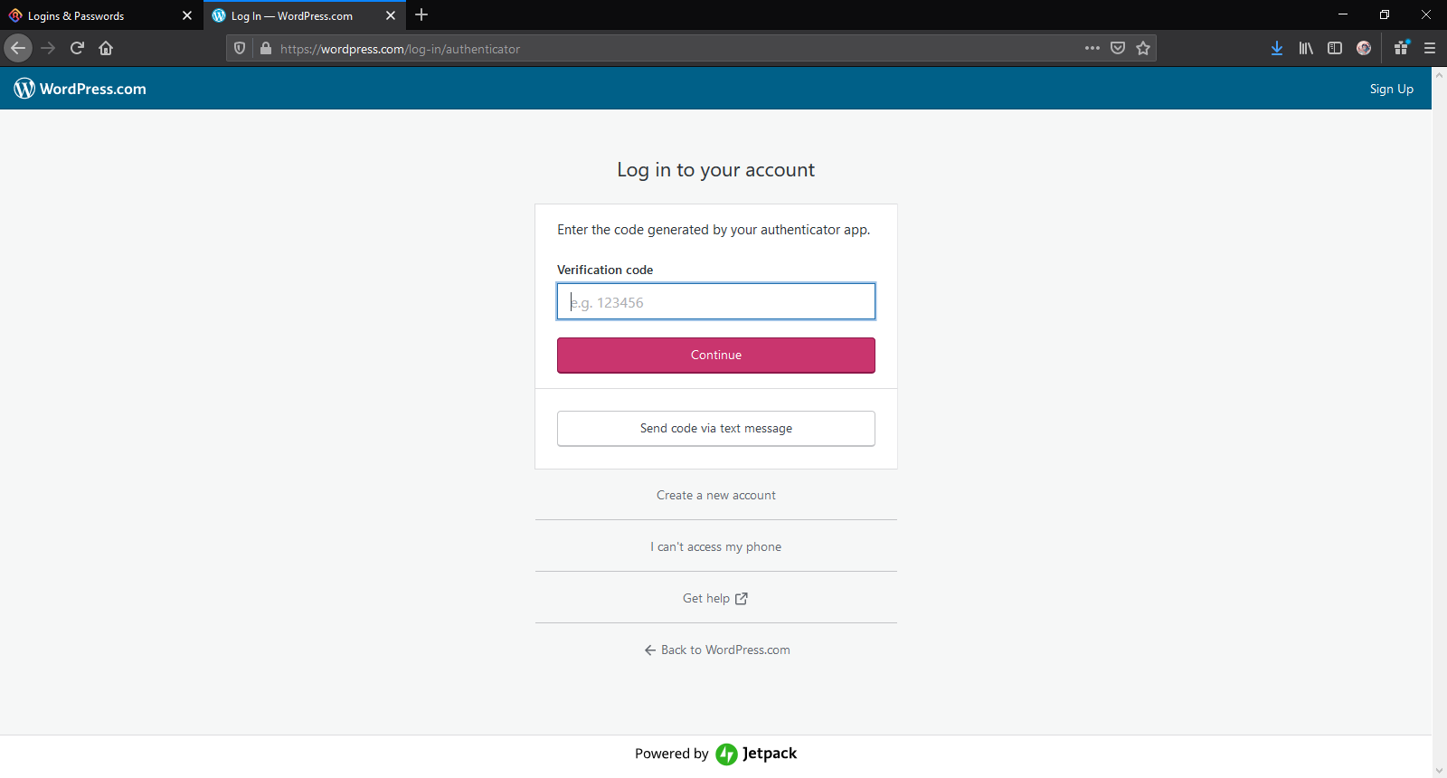Focus the Verification code field
The width and height of the screenshot is (1447, 778).
point(716,301)
